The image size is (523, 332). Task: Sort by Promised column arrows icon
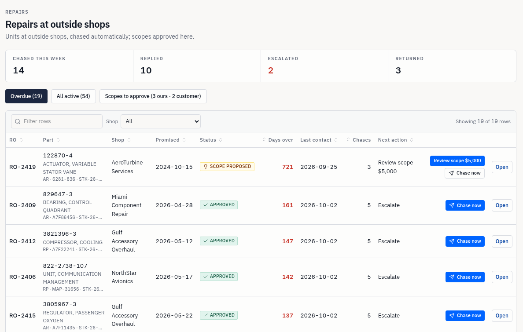(184, 140)
